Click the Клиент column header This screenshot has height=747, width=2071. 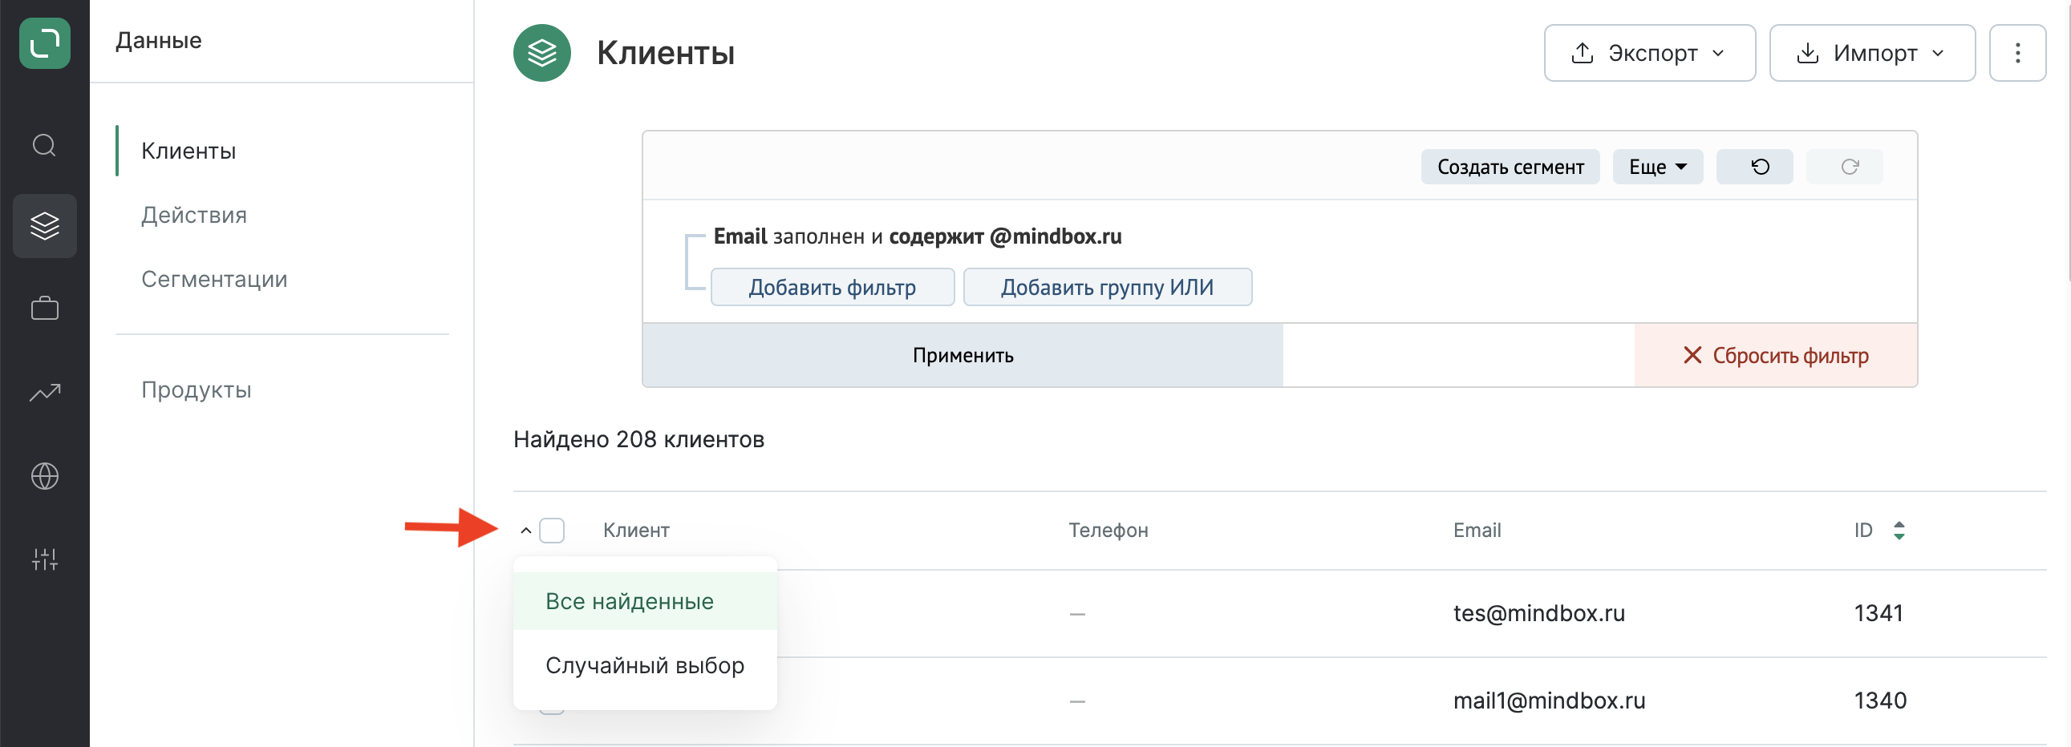point(635,530)
